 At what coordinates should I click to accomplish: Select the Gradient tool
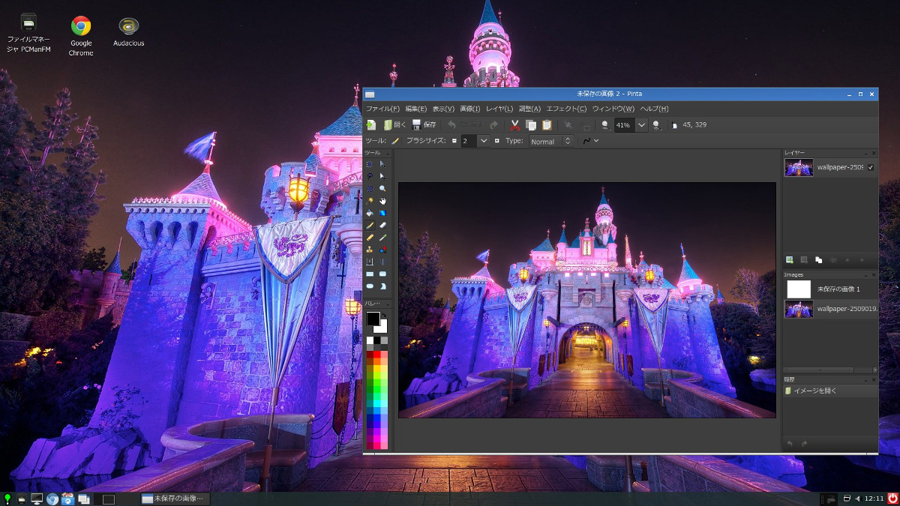coord(382,213)
